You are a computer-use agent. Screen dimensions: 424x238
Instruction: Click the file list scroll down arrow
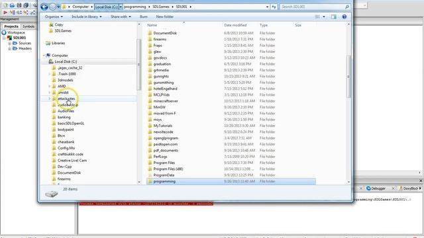tap(348, 182)
